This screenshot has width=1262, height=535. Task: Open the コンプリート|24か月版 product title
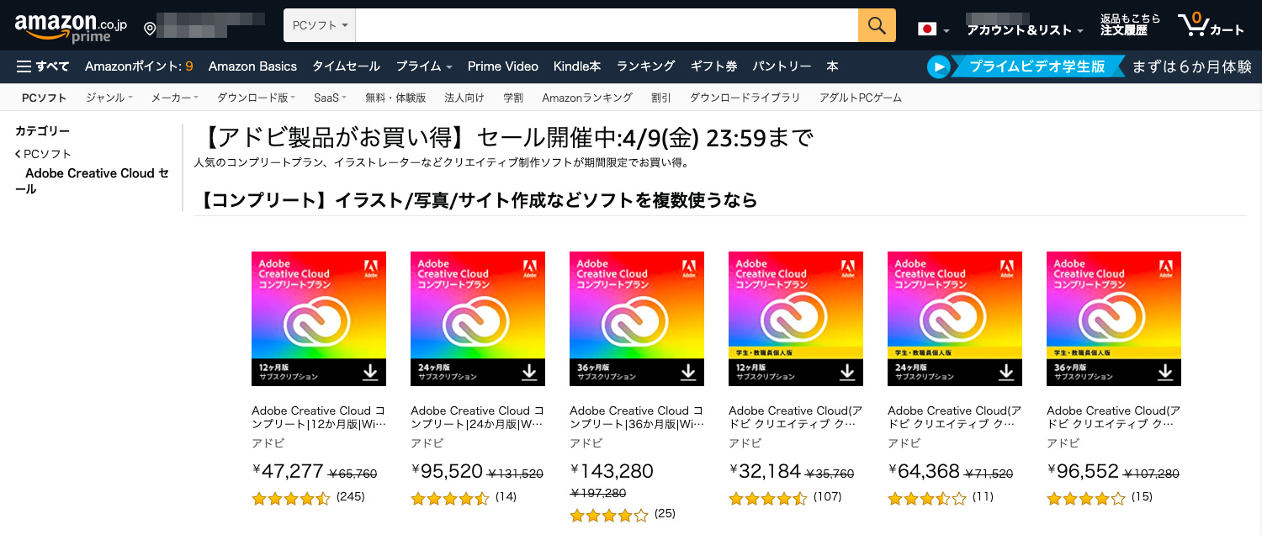pos(478,417)
